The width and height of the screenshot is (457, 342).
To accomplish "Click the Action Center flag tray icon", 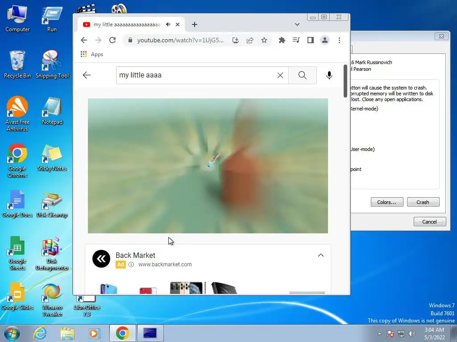I will pos(391,334).
